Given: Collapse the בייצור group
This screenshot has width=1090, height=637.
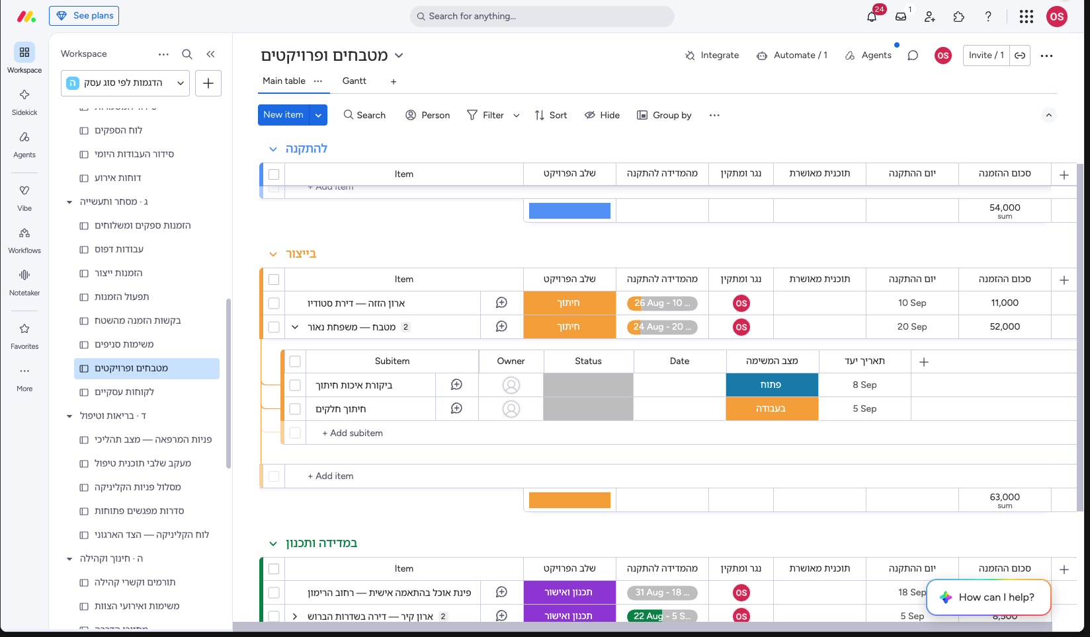Looking at the screenshot, I should (x=272, y=254).
